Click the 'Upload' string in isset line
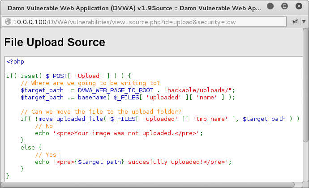309x188 pixels. 89,76
